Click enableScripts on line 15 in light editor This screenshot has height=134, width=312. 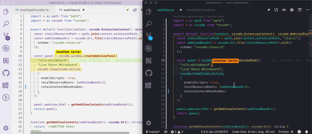point(53,78)
